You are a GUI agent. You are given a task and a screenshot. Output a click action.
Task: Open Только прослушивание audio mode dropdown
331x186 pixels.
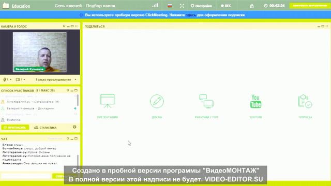[56, 80]
